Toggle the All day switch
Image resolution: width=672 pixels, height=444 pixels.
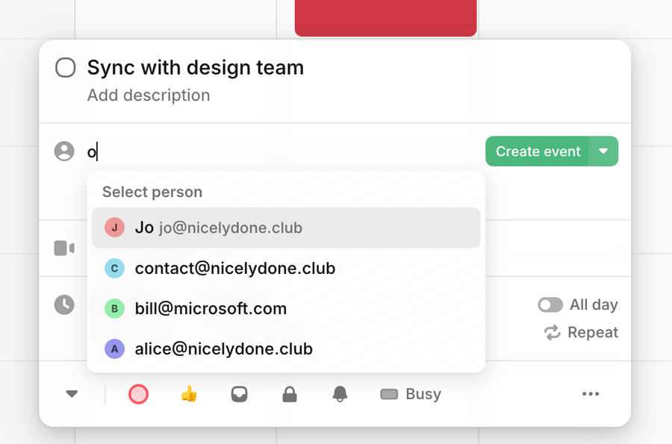550,304
